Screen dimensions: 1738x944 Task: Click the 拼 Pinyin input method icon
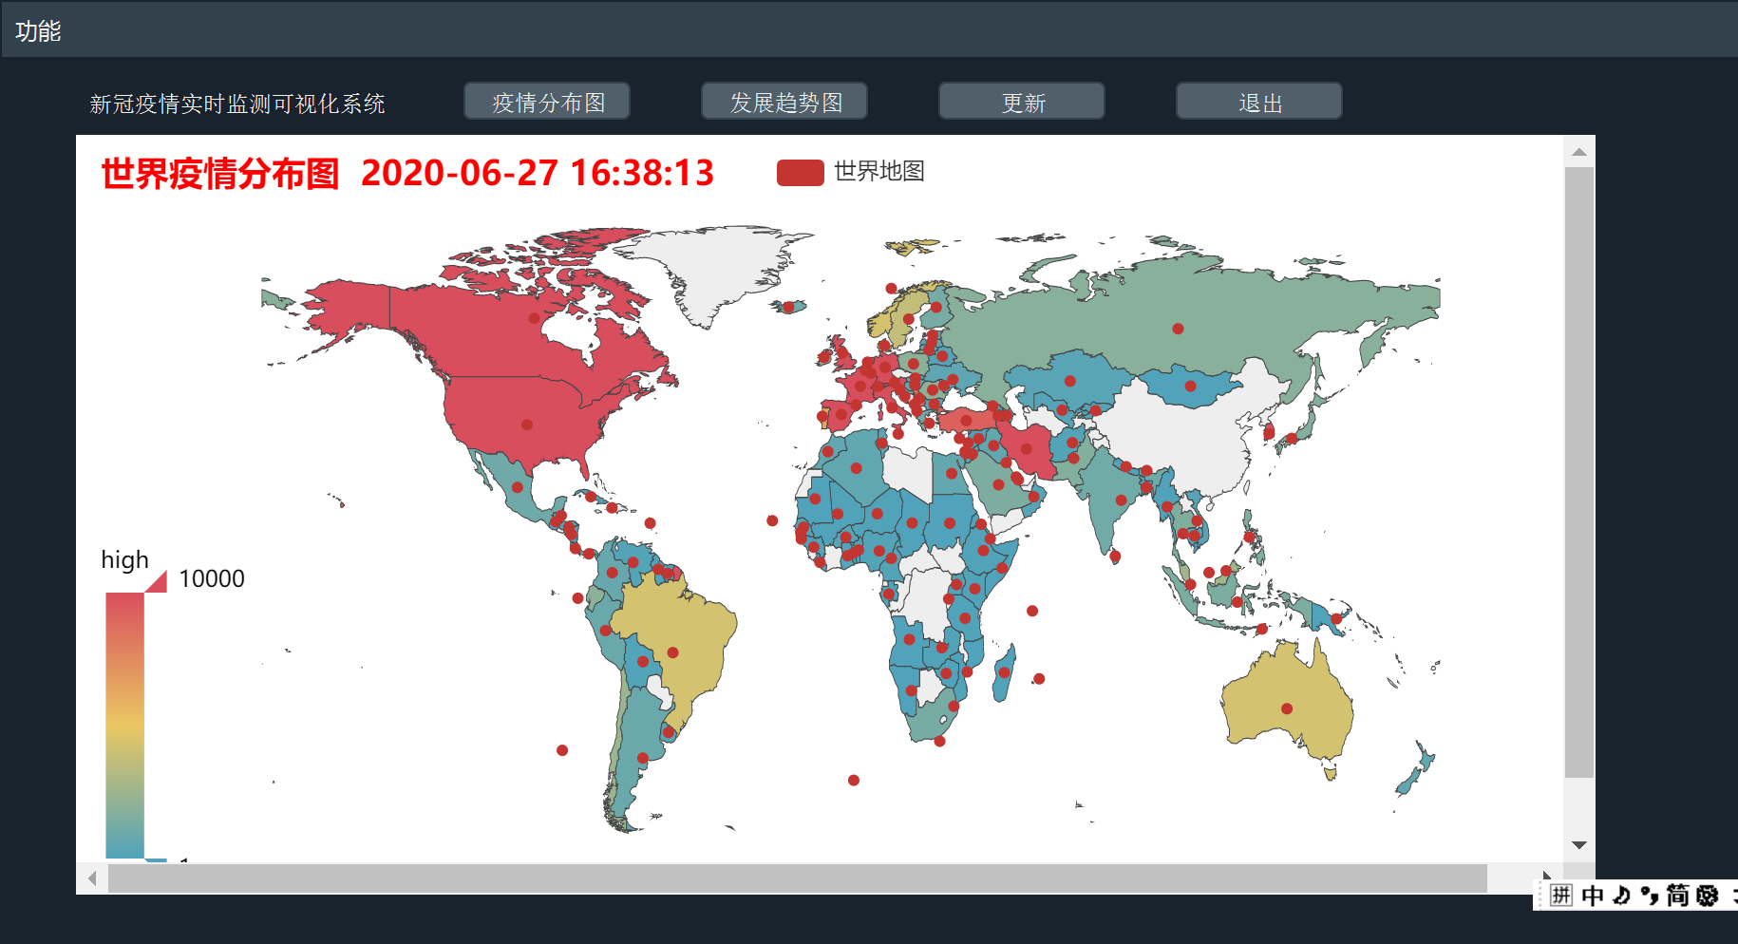(1561, 896)
